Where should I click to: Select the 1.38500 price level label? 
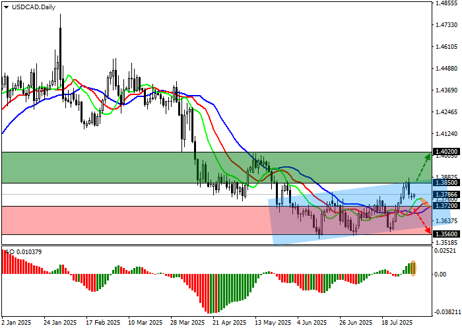[446, 183]
